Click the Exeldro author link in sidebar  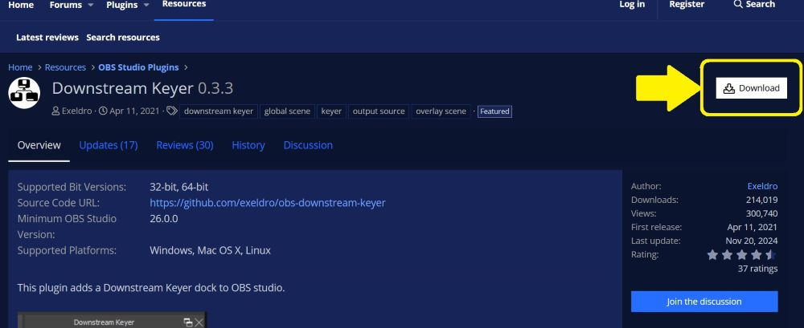click(x=762, y=186)
